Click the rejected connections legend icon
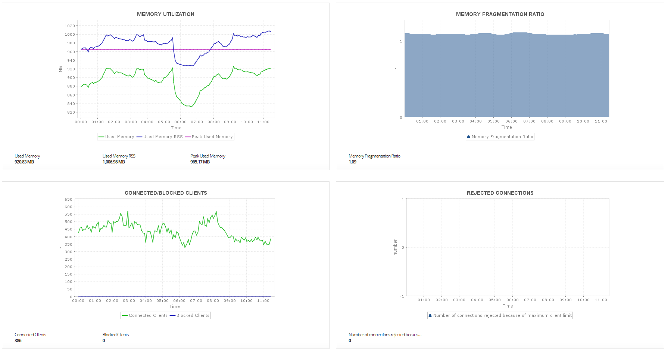Image resolution: width=671 pixels, height=350 pixels. [430, 315]
